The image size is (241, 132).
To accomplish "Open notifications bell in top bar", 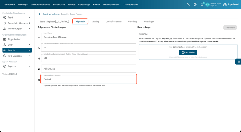I will pyautogui.click(x=202, y=5).
